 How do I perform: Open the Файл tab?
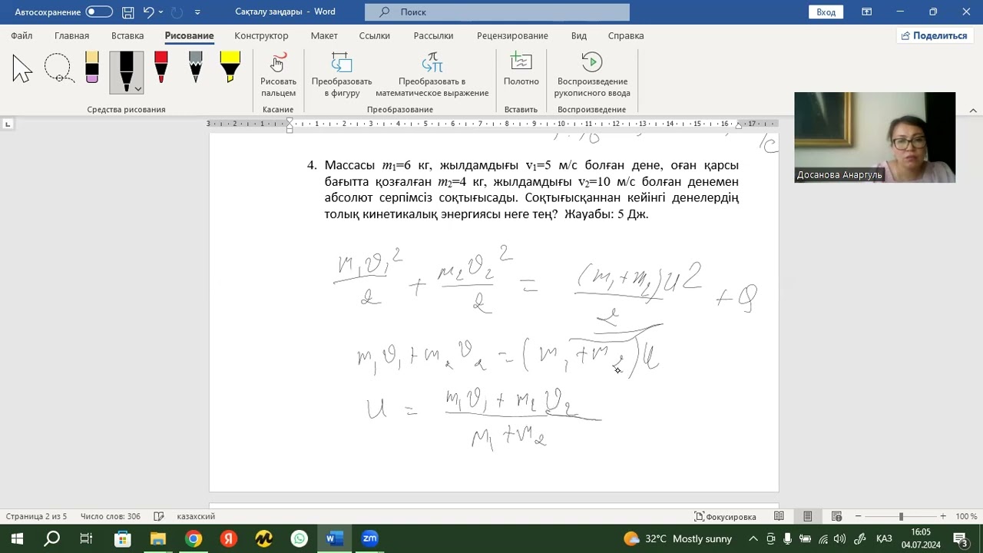(22, 36)
